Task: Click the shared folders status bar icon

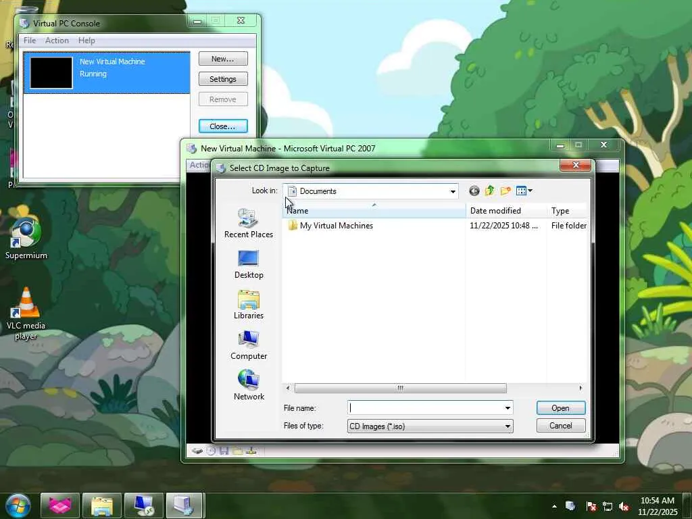Action: tap(237, 451)
